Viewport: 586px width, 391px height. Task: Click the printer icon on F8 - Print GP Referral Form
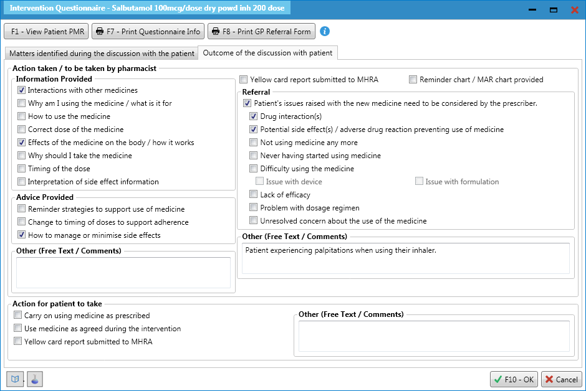tap(214, 31)
